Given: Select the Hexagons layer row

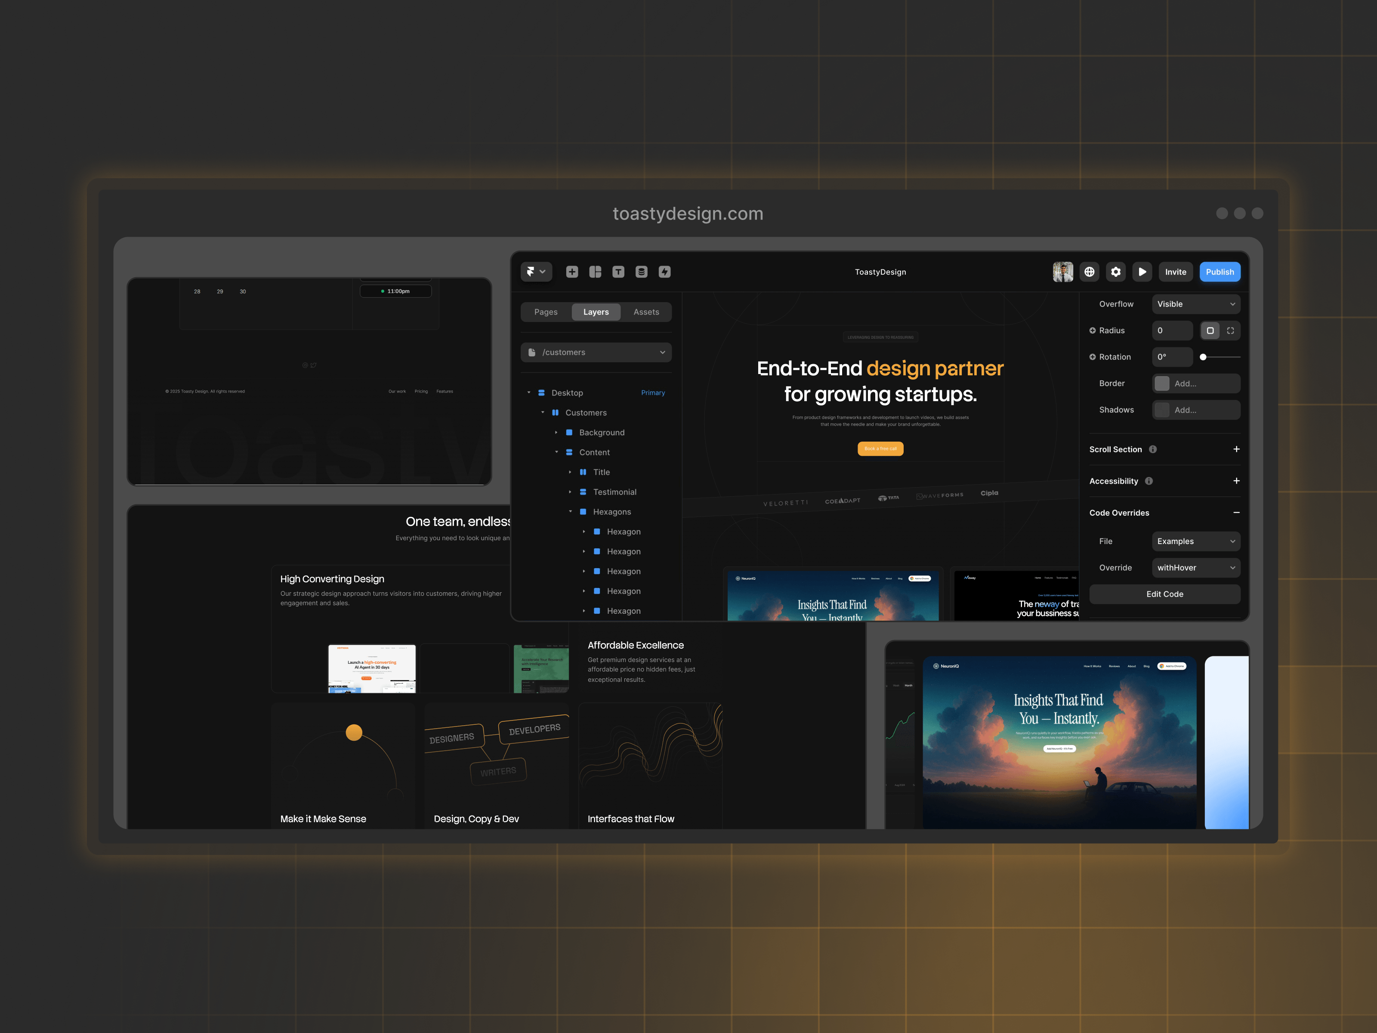Looking at the screenshot, I should click(x=596, y=512).
